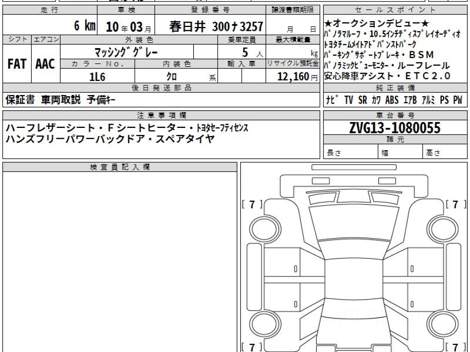This screenshot has height=352, width=470.
Task: Select registration plate 春日井 300 3257
Action: 216,27
